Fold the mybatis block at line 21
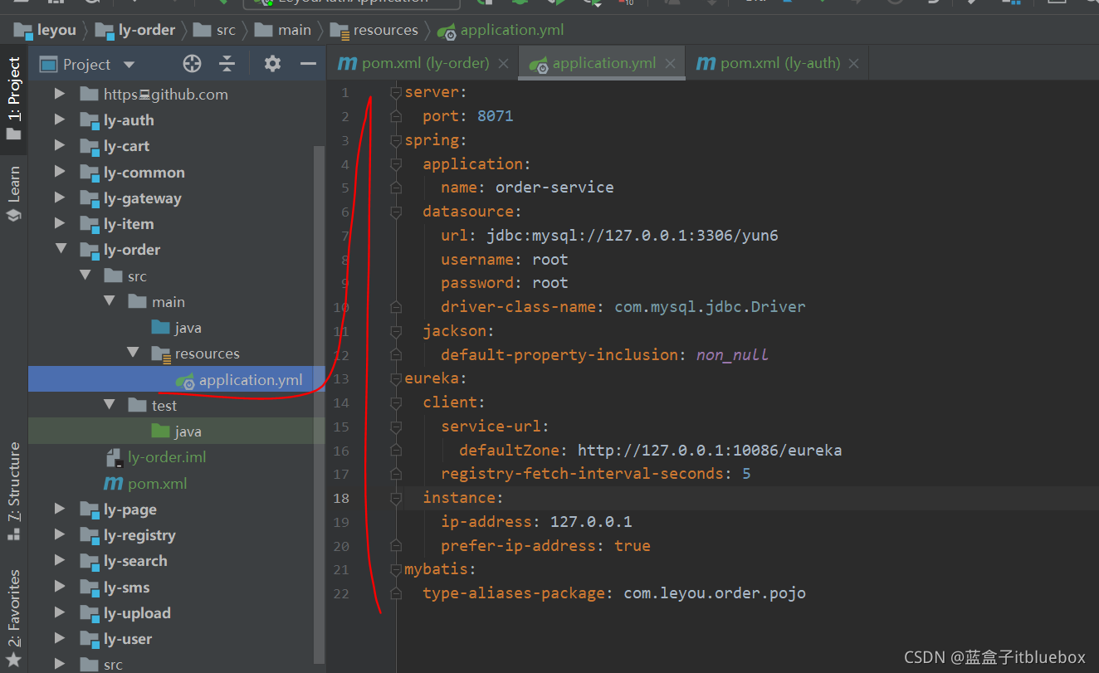 coord(396,569)
